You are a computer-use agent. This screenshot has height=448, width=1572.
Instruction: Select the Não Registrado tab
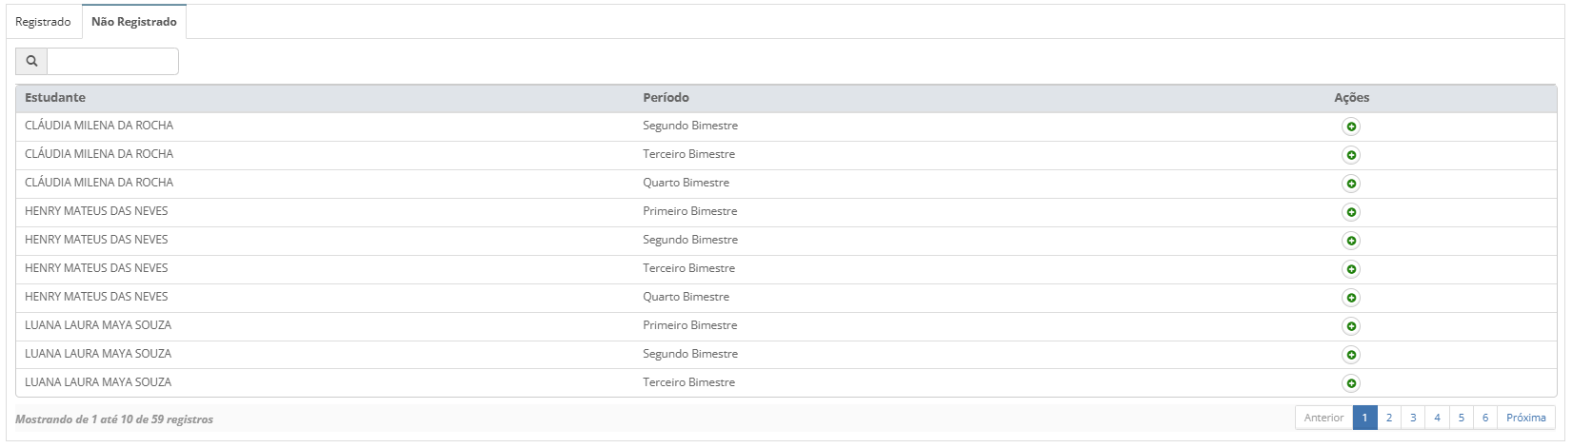134,22
